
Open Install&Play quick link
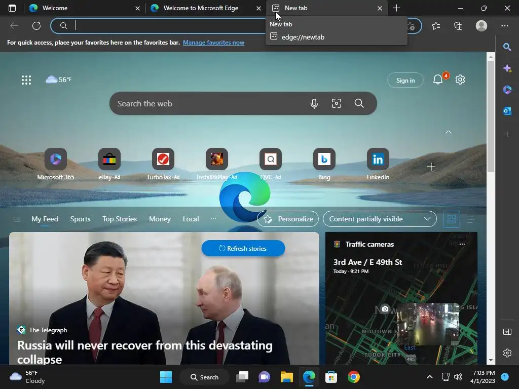[x=217, y=165]
